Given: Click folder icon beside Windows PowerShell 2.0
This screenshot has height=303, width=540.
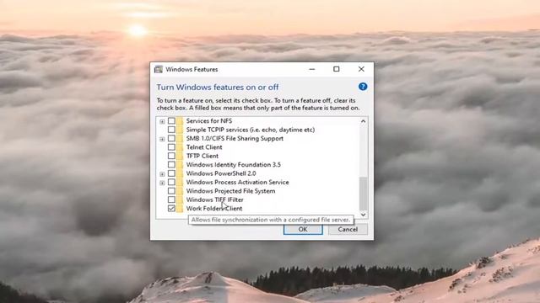Looking at the screenshot, I should [180, 173].
